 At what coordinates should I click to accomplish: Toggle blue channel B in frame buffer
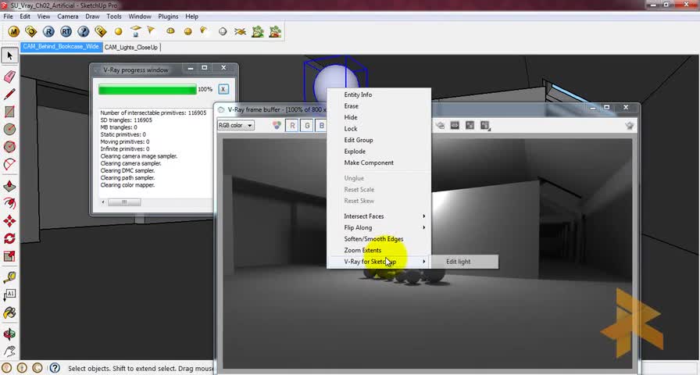[321, 126]
